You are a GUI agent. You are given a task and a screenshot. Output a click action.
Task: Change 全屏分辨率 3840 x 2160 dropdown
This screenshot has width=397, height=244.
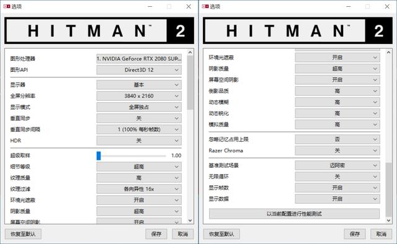pos(139,96)
